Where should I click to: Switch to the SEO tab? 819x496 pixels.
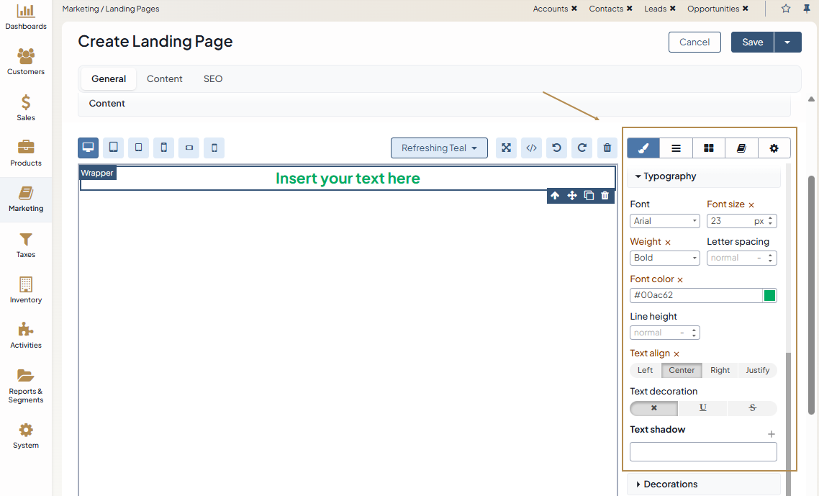pos(213,79)
